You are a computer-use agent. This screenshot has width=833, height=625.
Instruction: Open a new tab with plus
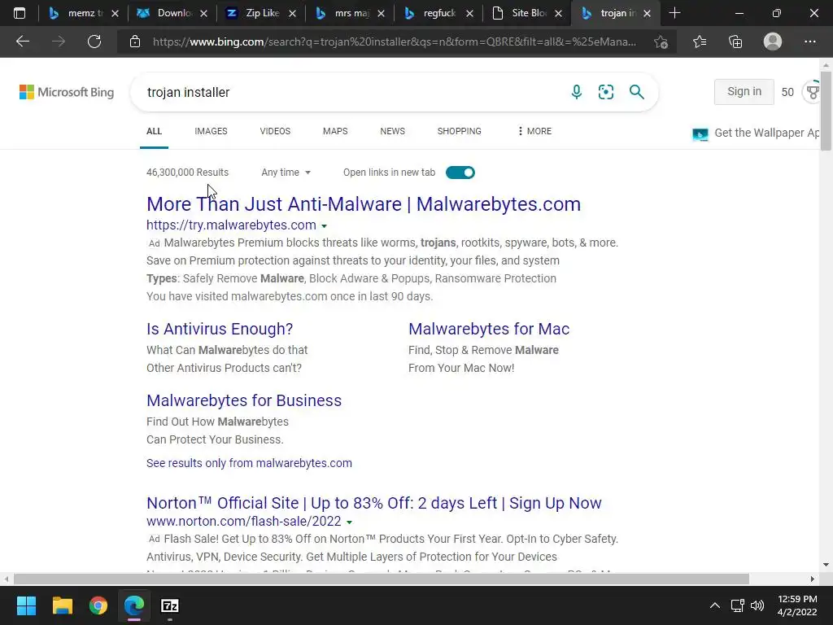674,13
